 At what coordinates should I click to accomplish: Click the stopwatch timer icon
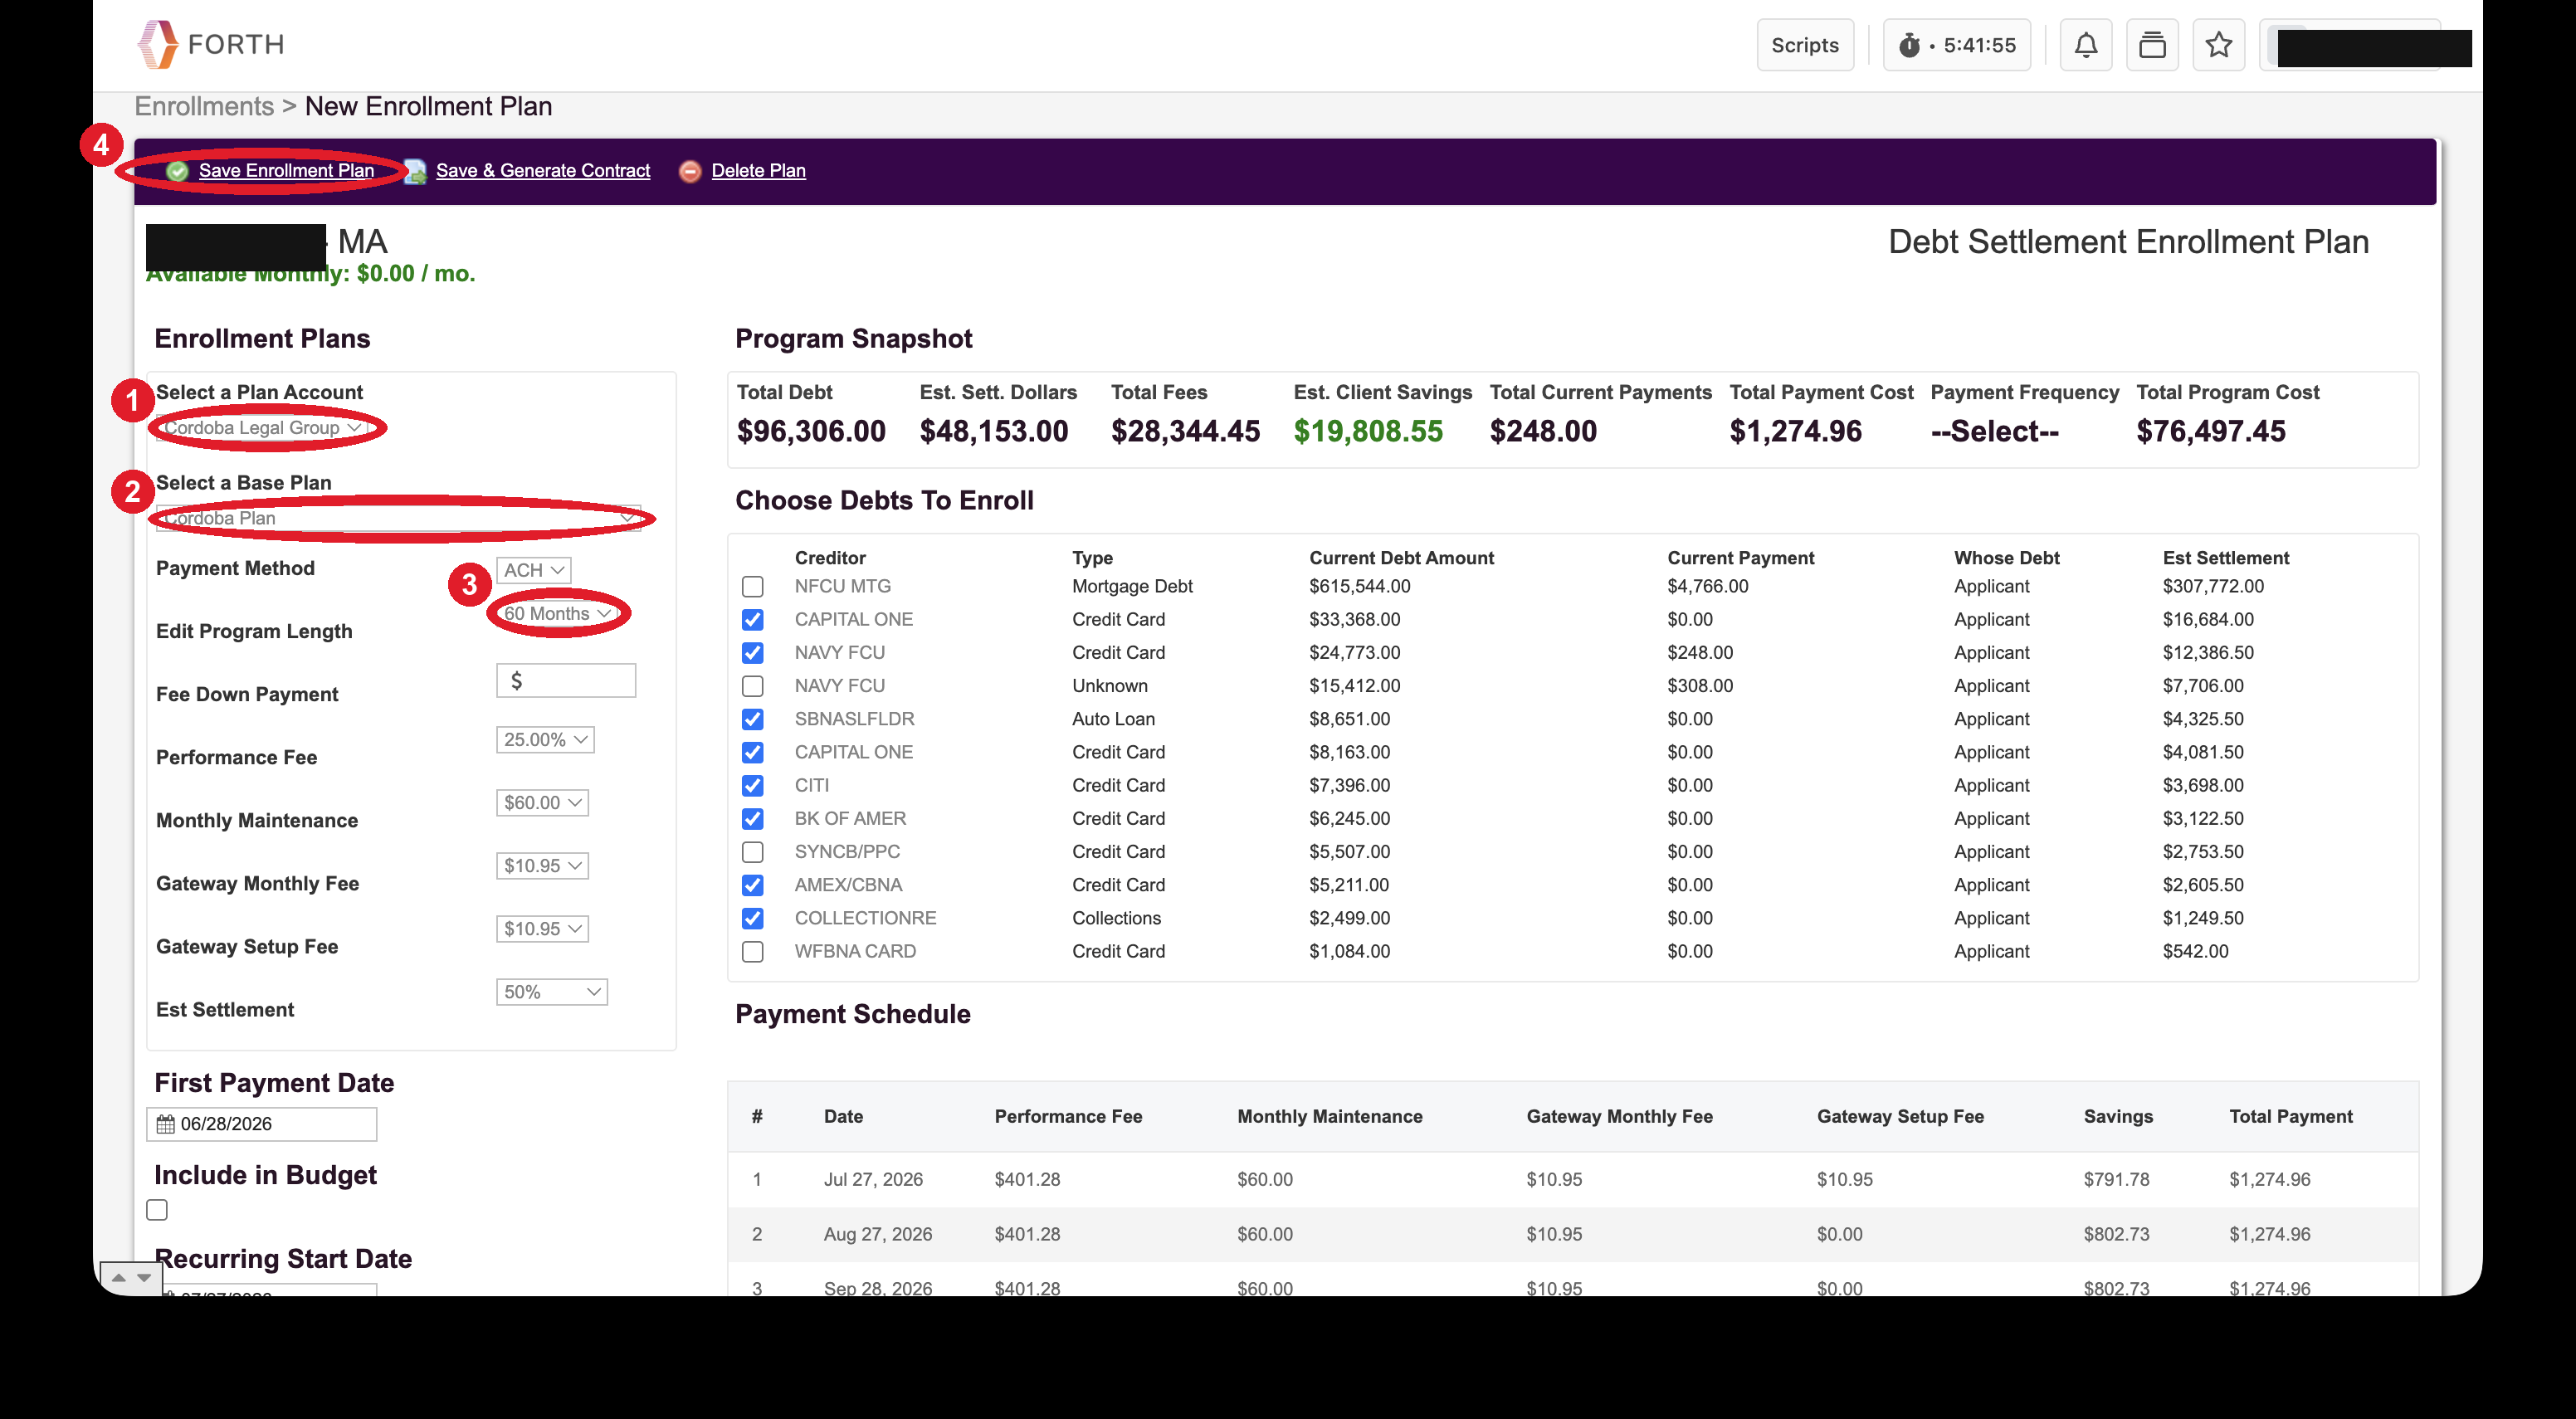click(x=1909, y=45)
